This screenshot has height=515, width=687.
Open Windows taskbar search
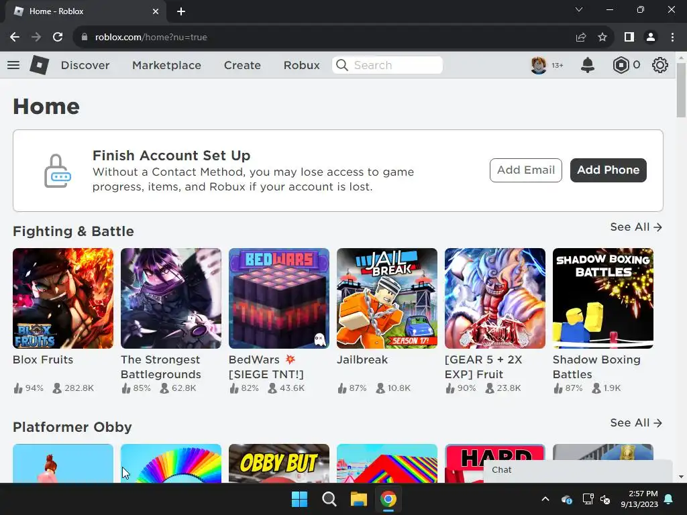pos(329,499)
